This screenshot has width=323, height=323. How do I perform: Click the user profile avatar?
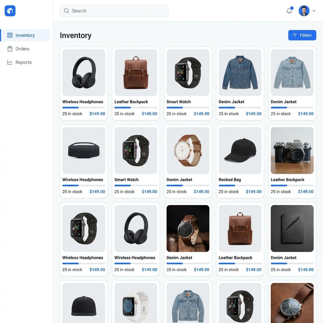coord(304,11)
